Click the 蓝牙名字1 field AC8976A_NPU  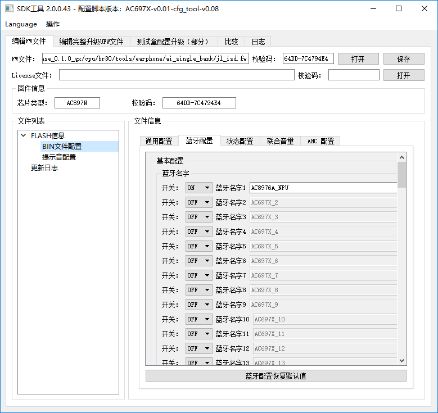click(323, 188)
